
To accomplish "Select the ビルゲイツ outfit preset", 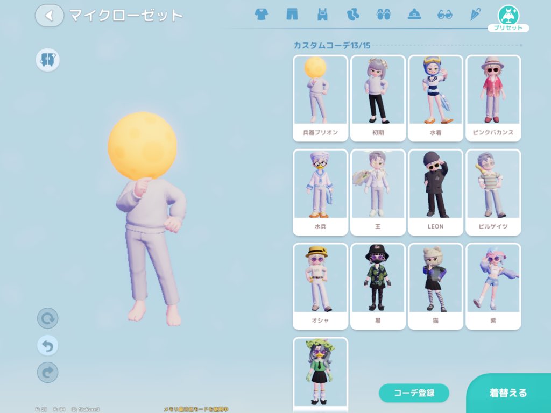I will [x=493, y=193].
